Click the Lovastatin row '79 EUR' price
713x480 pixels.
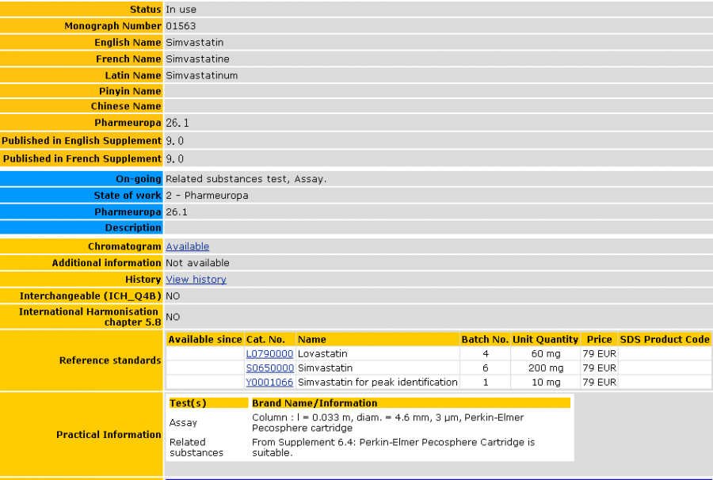pos(599,353)
